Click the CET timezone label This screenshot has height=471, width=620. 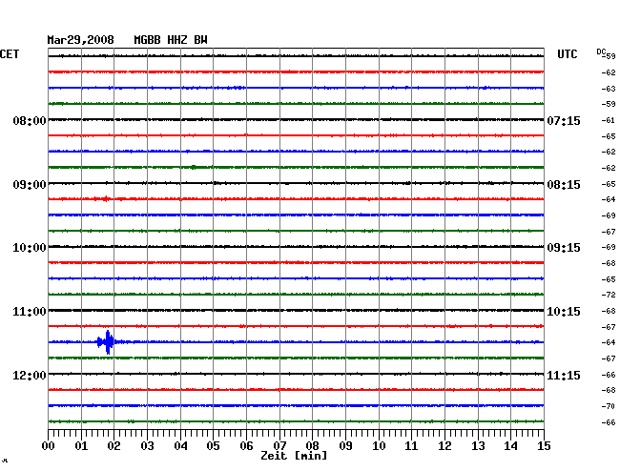tap(10, 54)
